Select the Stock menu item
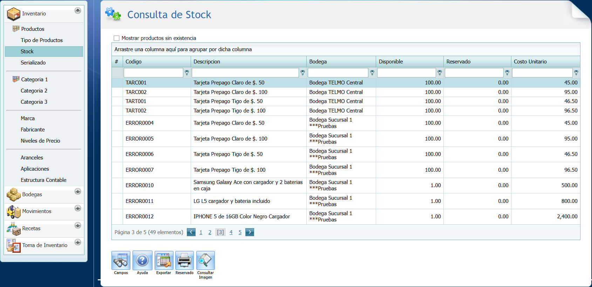The image size is (592, 287). pyautogui.click(x=44, y=52)
